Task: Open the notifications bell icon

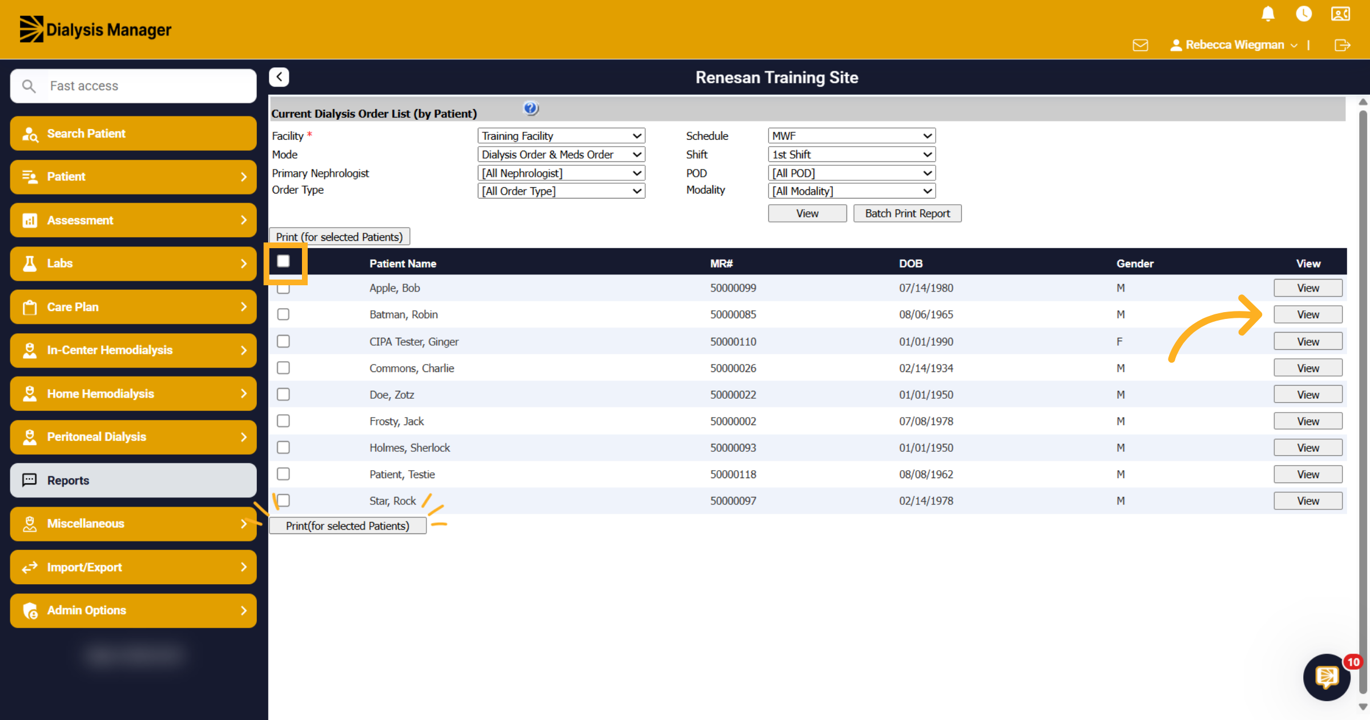Action: [x=1268, y=14]
